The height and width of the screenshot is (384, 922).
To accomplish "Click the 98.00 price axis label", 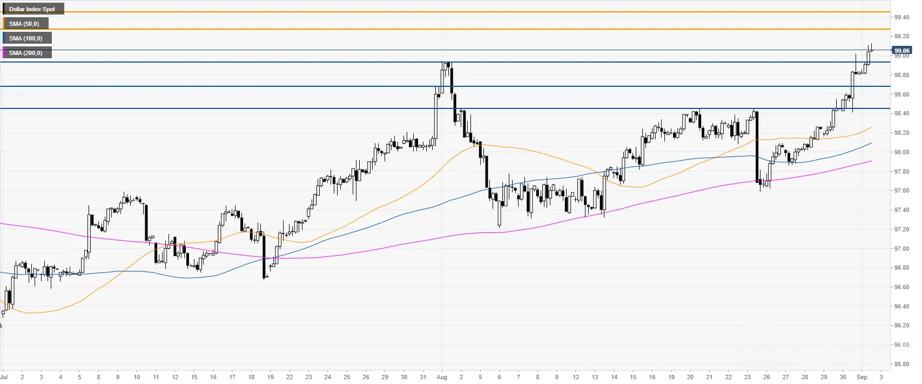I will (x=901, y=152).
